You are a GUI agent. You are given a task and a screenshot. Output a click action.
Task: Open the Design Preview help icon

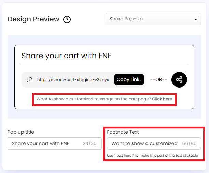[67, 19]
